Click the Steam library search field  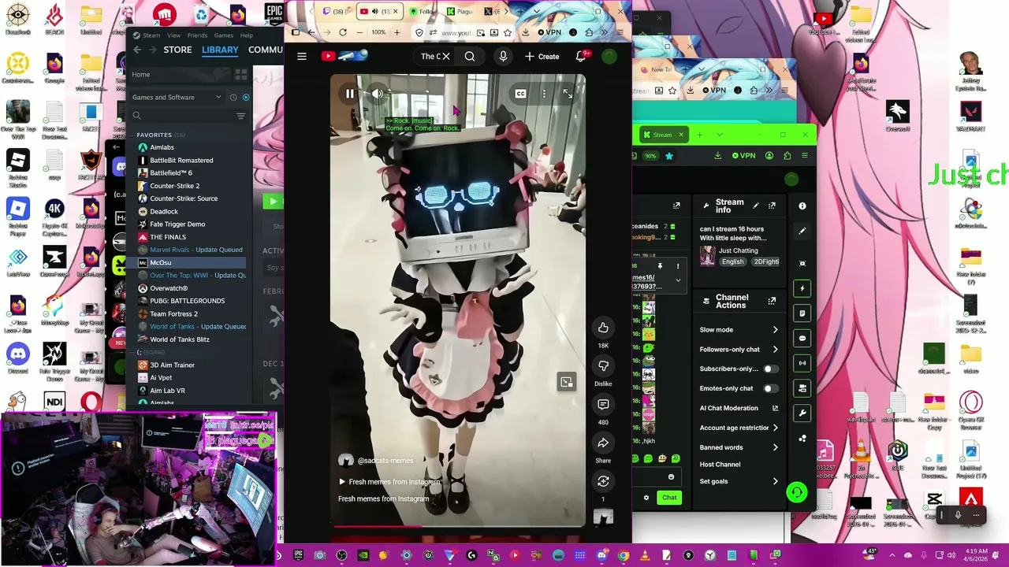coord(187,116)
